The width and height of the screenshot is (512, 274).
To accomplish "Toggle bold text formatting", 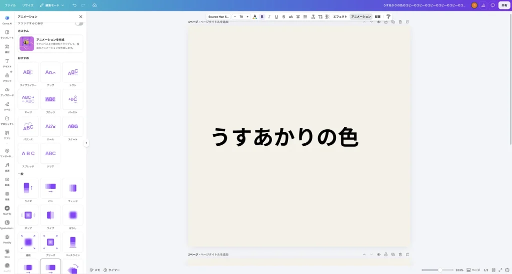I will tap(262, 16).
